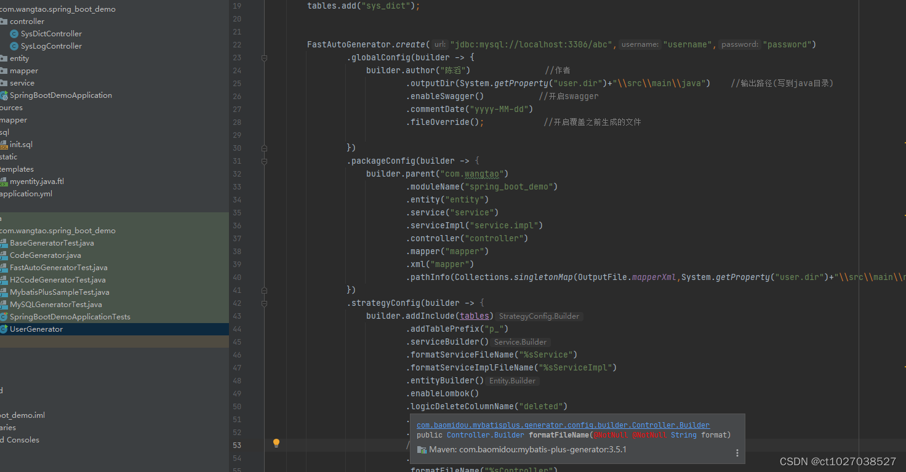Collapse the globalConfig block using the fold arrow

[x=265, y=58]
